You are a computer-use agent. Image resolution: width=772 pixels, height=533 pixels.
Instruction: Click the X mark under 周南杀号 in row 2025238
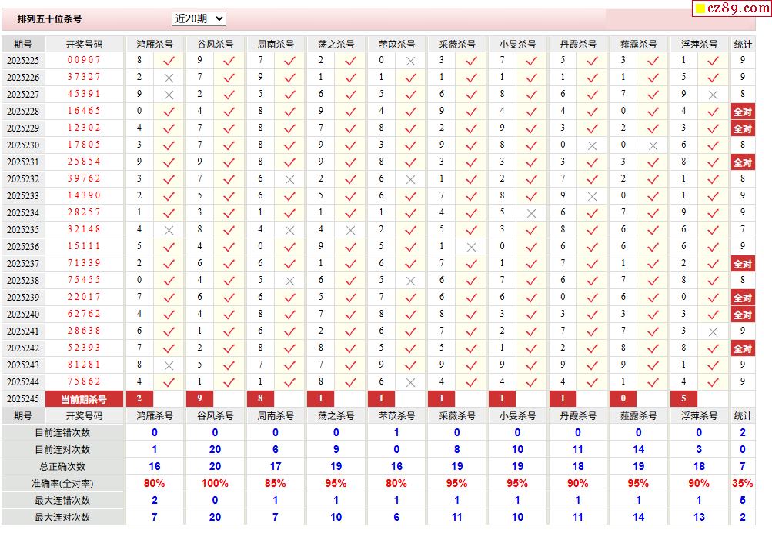(x=289, y=281)
